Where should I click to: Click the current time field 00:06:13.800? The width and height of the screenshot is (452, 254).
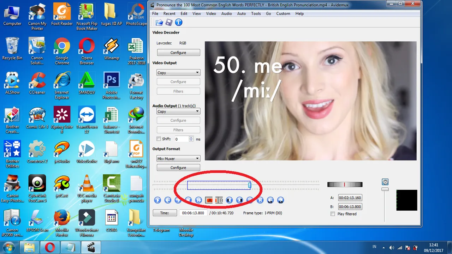pyautogui.click(x=194, y=213)
